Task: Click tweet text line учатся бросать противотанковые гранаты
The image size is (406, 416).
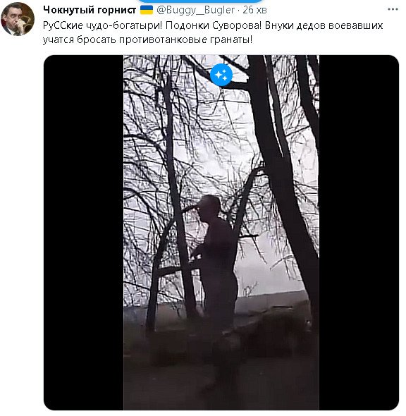Action: click(148, 39)
